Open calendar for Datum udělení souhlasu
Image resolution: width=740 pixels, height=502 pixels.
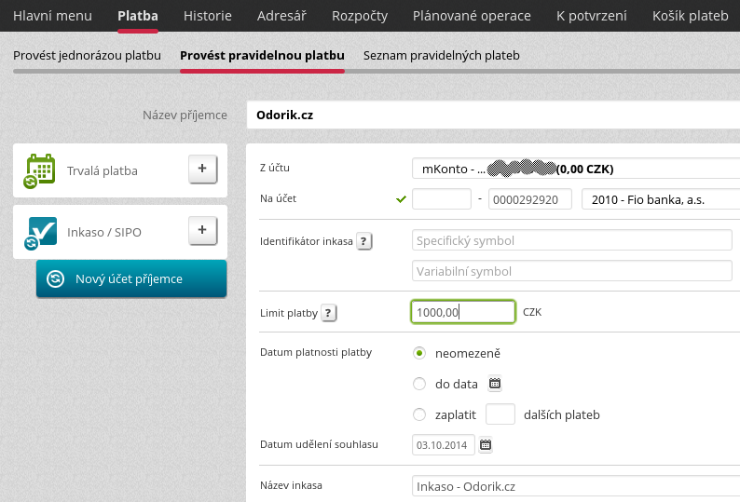coord(486,445)
